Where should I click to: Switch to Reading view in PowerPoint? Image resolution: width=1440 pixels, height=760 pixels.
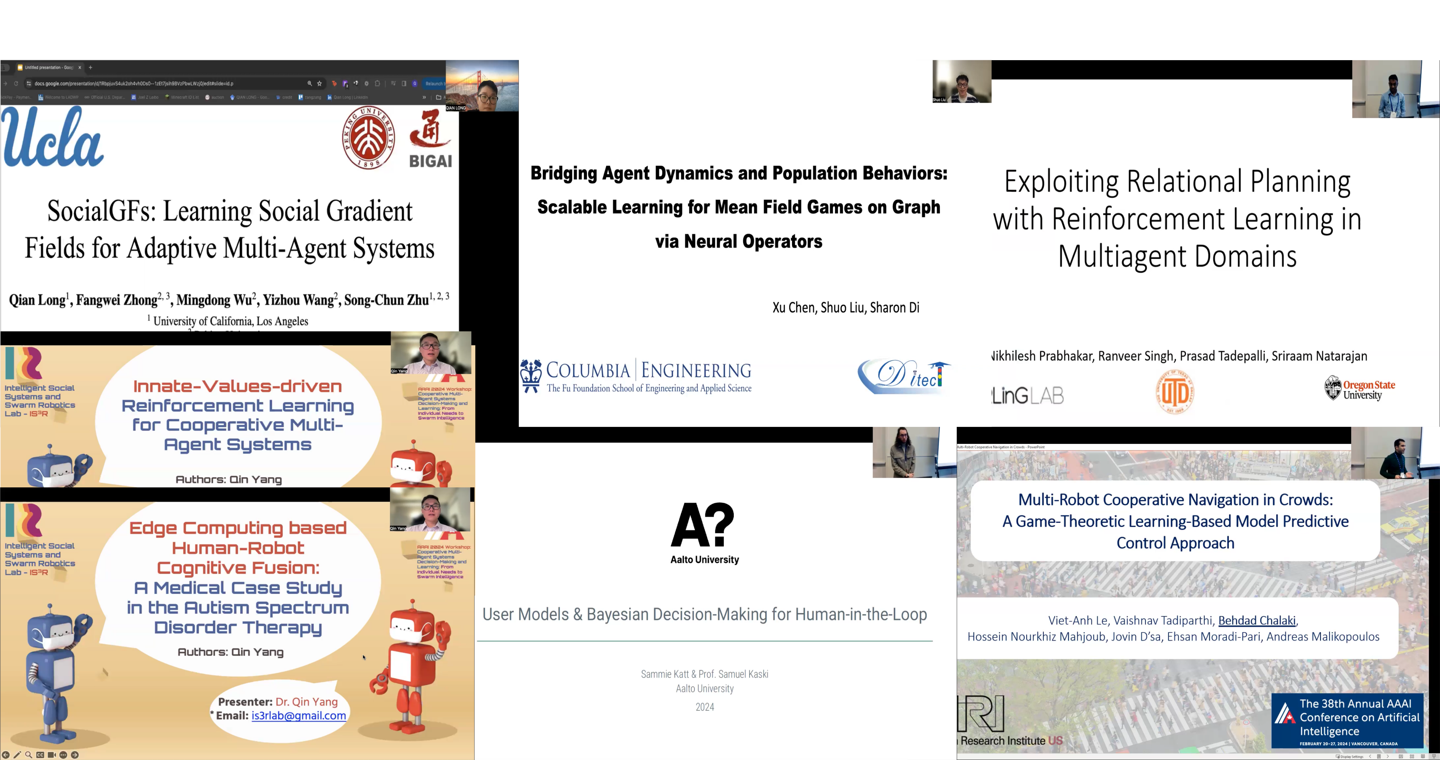tap(1423, 757)
